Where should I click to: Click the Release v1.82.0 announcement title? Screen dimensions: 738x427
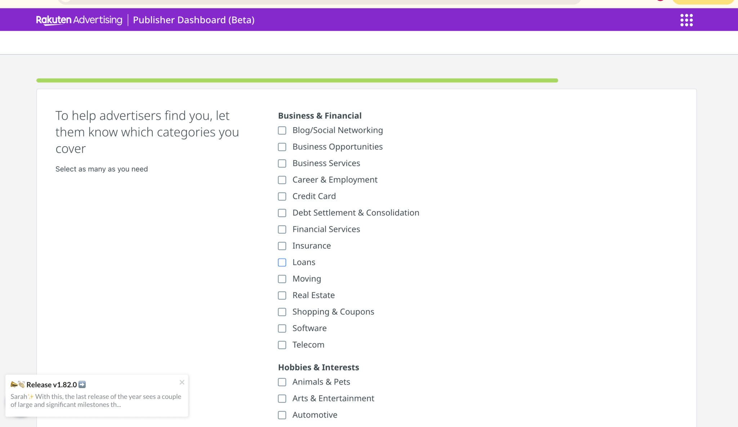point(52,385)
